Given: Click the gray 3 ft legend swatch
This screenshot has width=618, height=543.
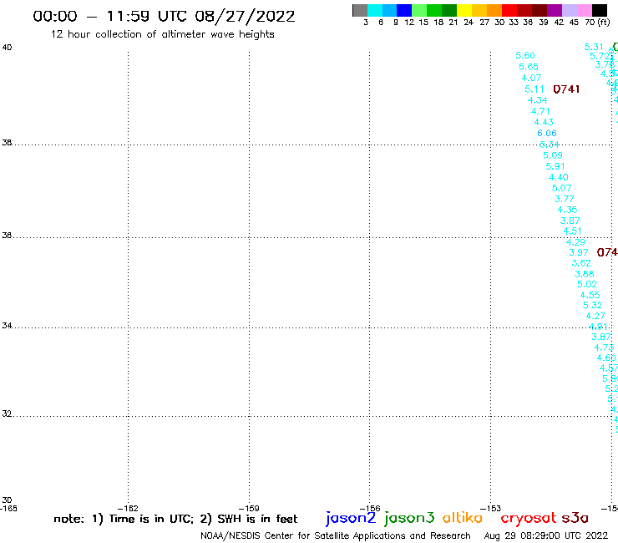Looking at the screenshot, I should pos(360,10).
